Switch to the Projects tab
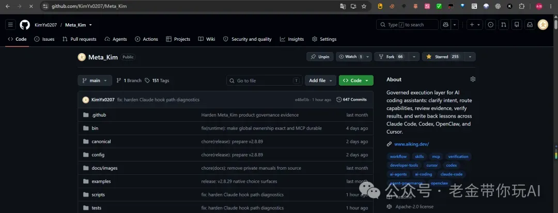Image resolution: width=558 pixels, height=213 pixels. point(178,39)
